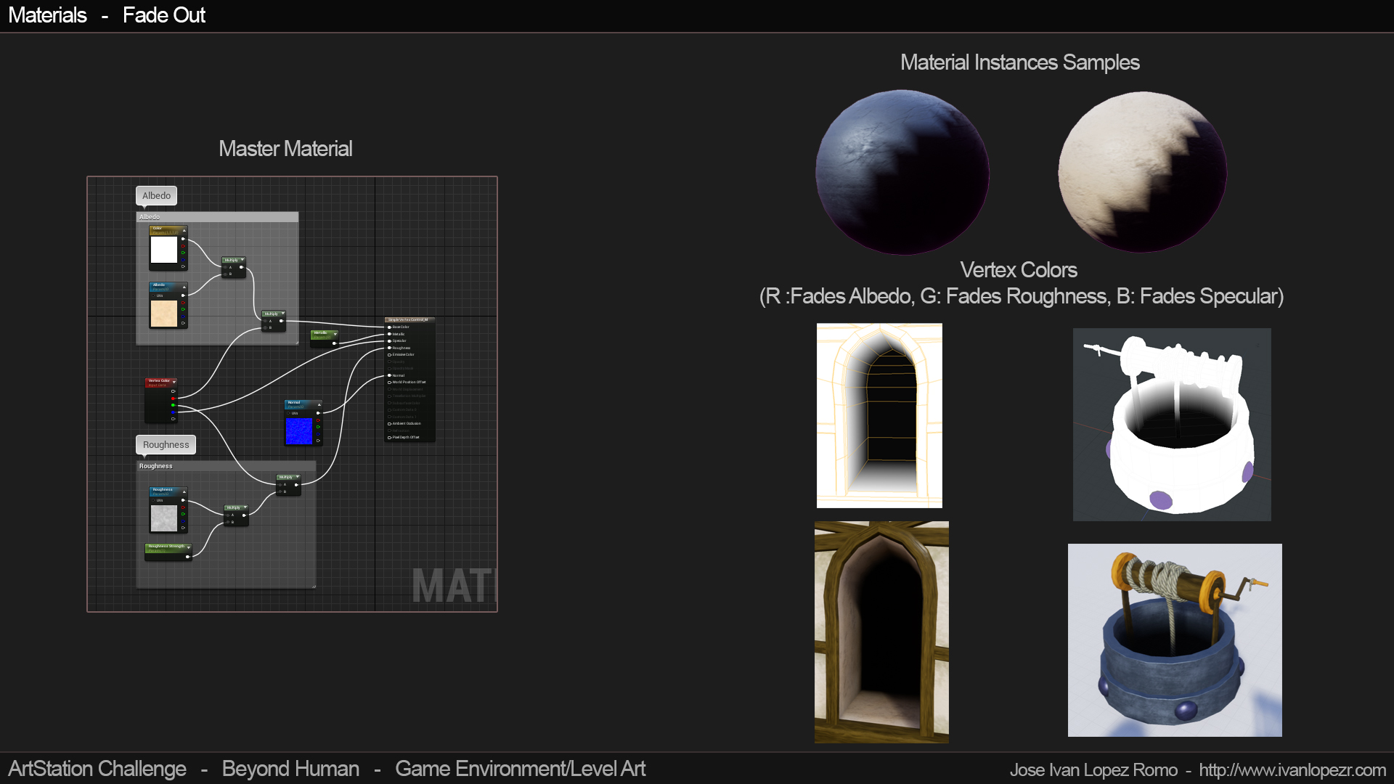Click the UVs input pin on Albedo texture node
Image resolution: width=1394 pixels, height=784 pixels.
click(154, 295)
